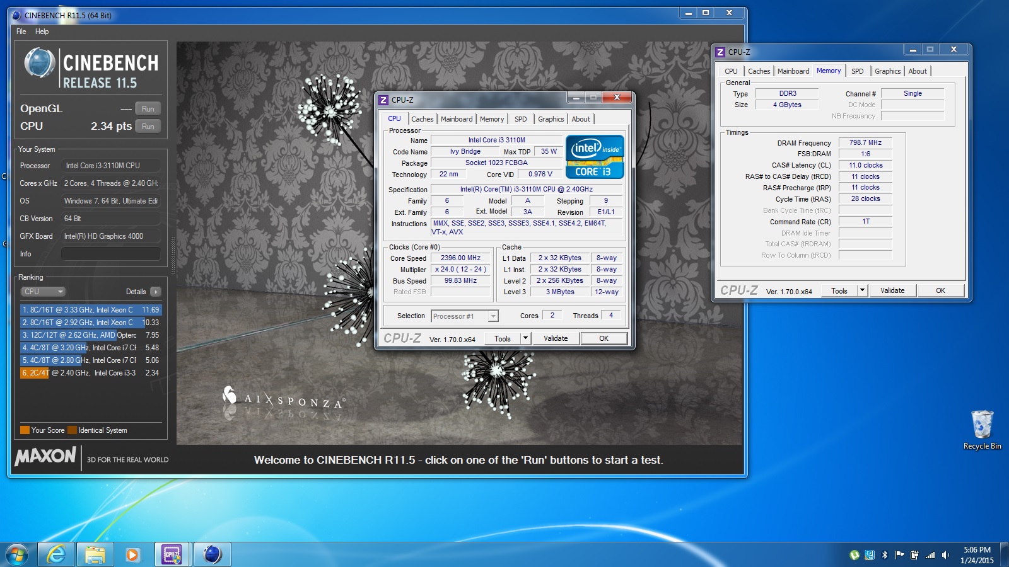Click the Your Score orange swatch
Viewport: 1009px width, 567px height.
point(25,430)
